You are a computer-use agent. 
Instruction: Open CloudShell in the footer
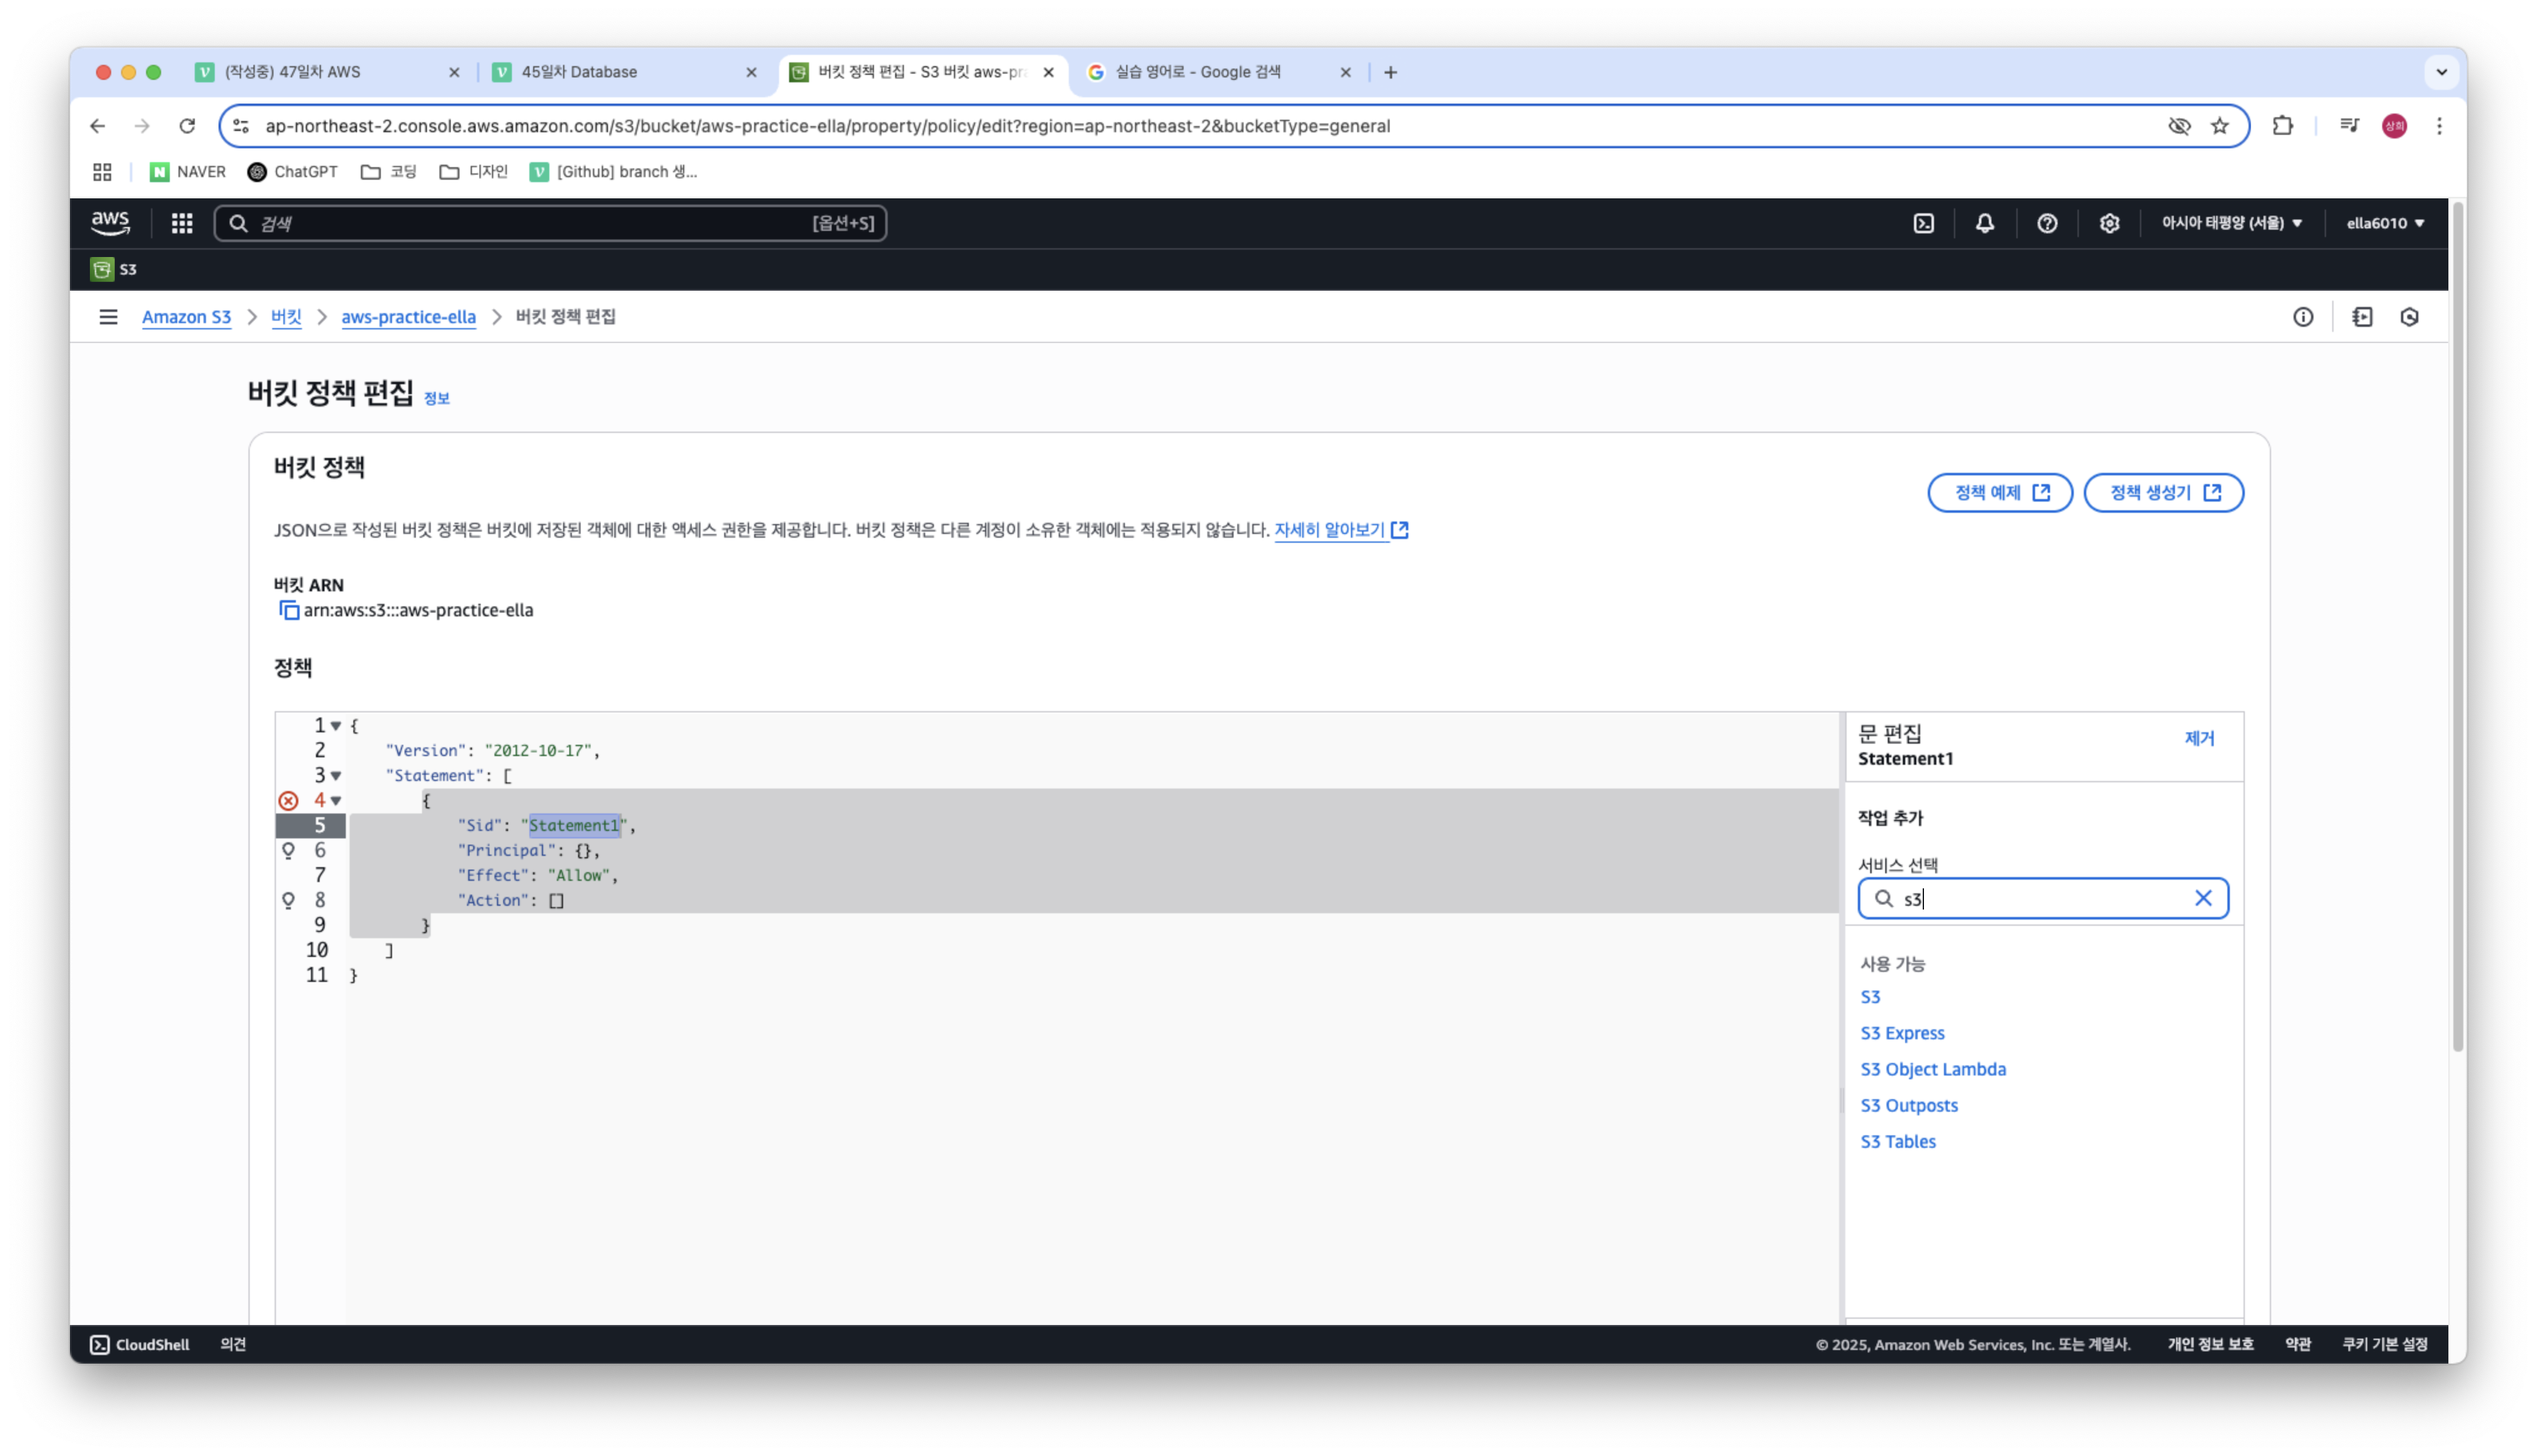coord(140,1345)
